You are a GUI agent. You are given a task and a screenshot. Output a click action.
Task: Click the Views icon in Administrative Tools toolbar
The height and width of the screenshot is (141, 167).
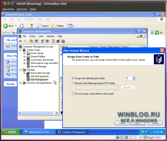tap(70, 26)
